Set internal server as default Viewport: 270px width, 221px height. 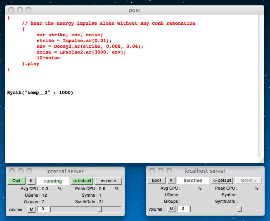[82, 181]
